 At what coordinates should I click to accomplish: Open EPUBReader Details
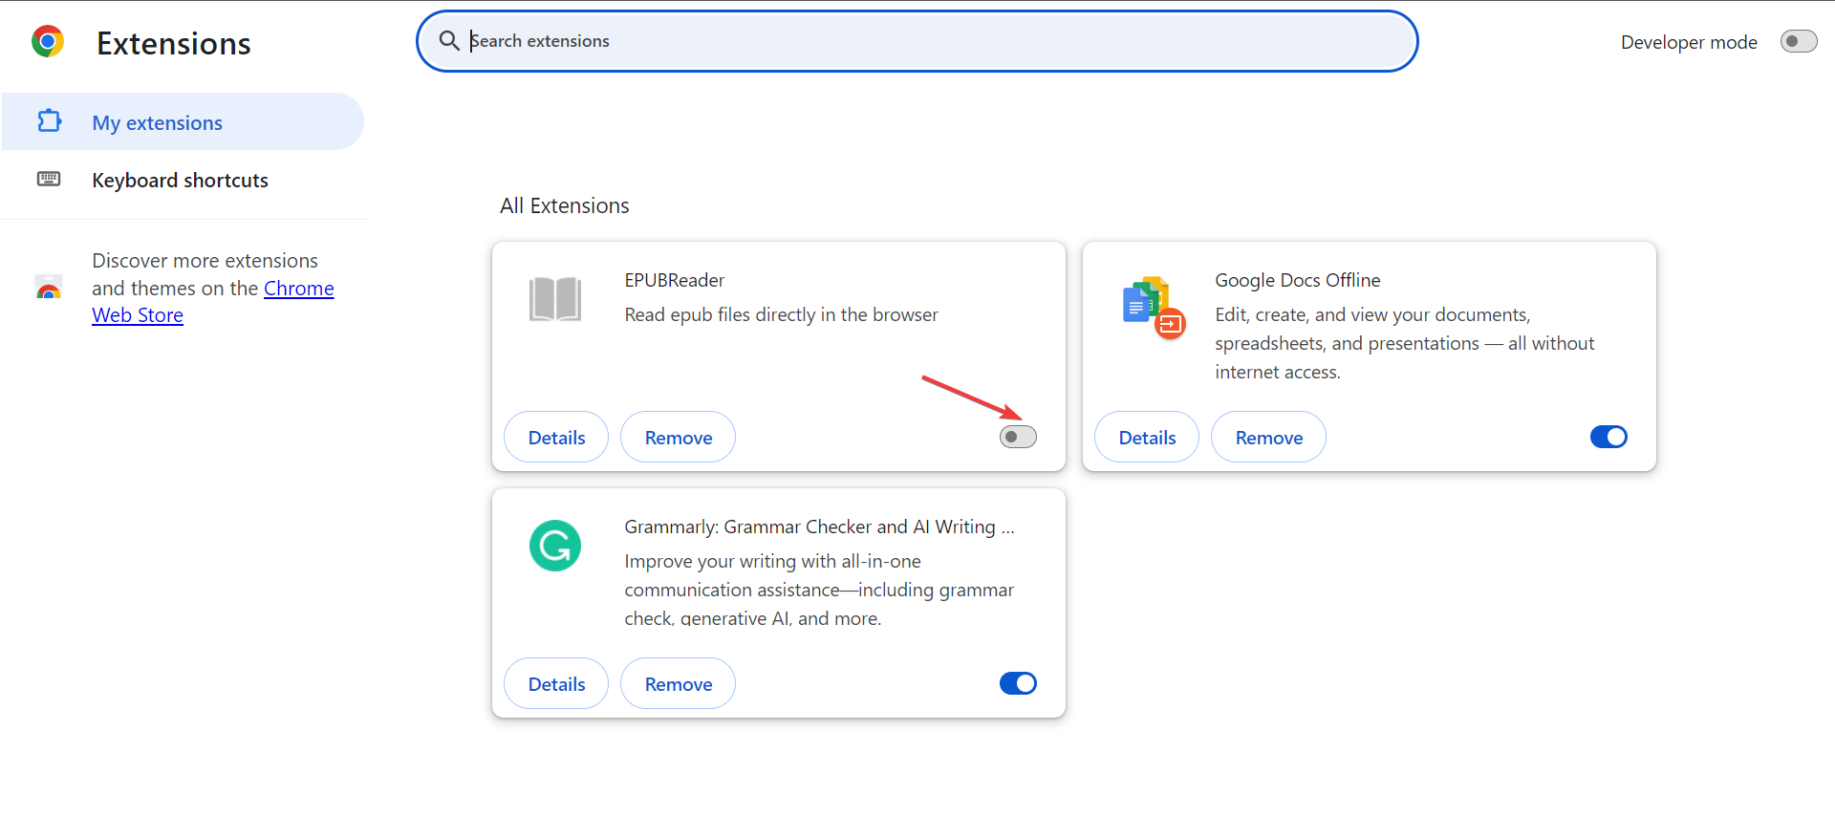click(x=556, y=437)
